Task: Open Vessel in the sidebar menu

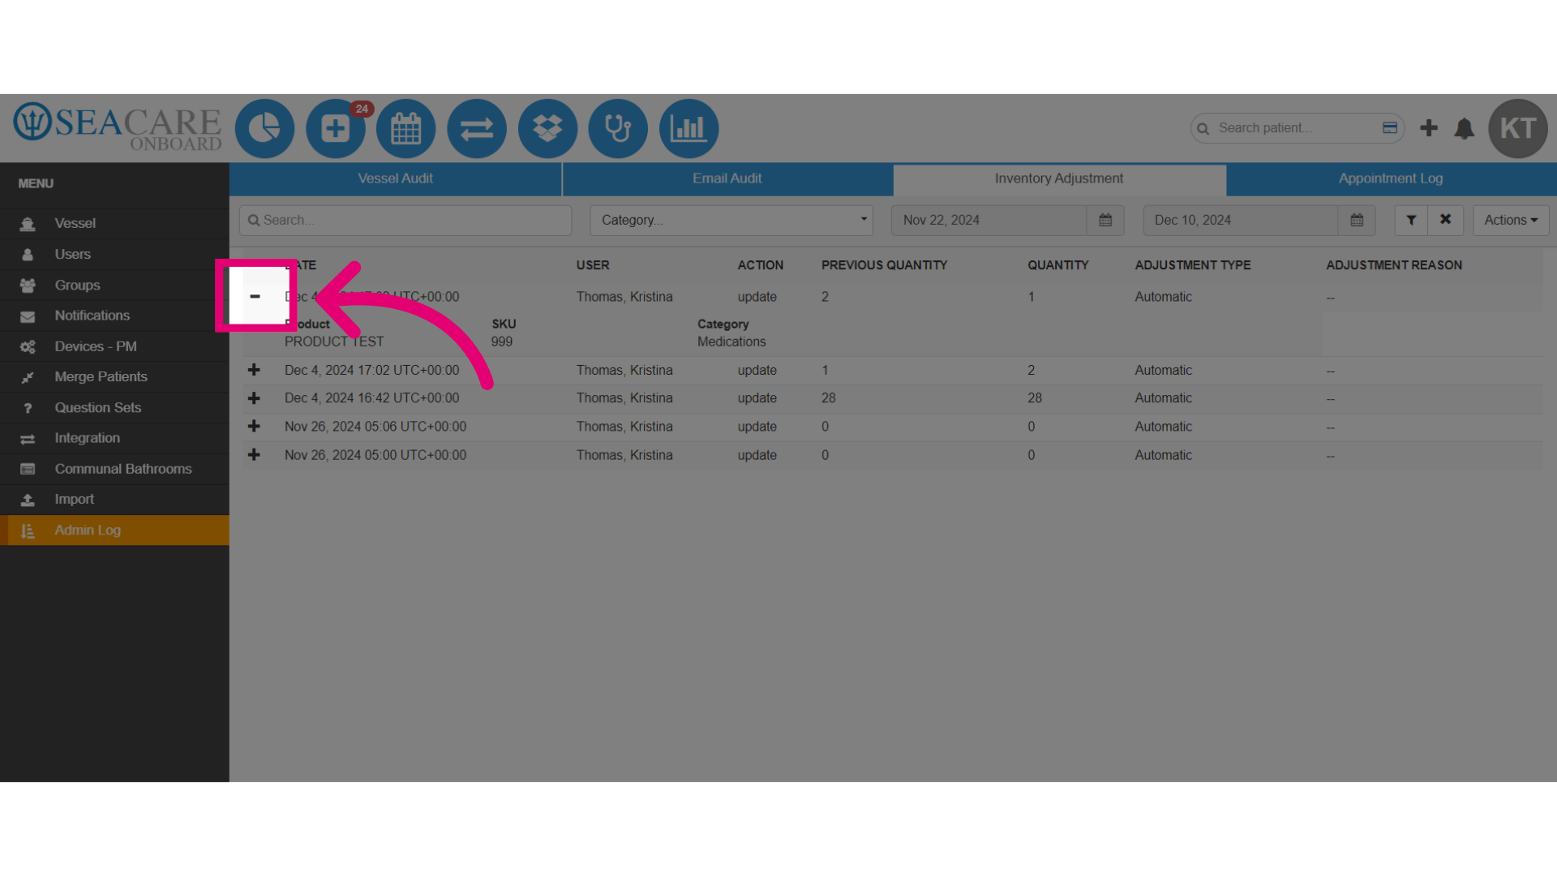Action: 114,223
